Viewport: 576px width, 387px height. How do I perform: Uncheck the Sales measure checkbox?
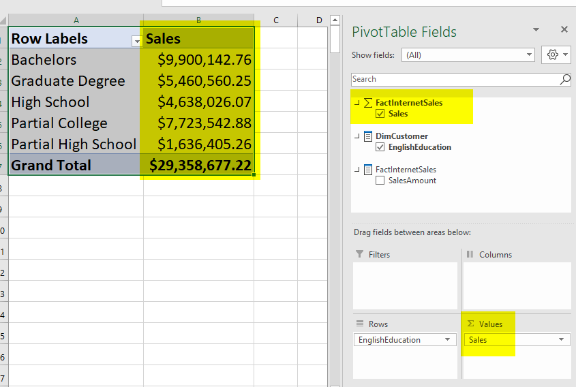(x=380, y=114)
